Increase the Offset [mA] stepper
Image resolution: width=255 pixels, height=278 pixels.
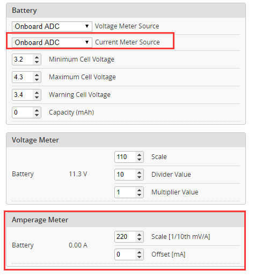click(140, 252)
